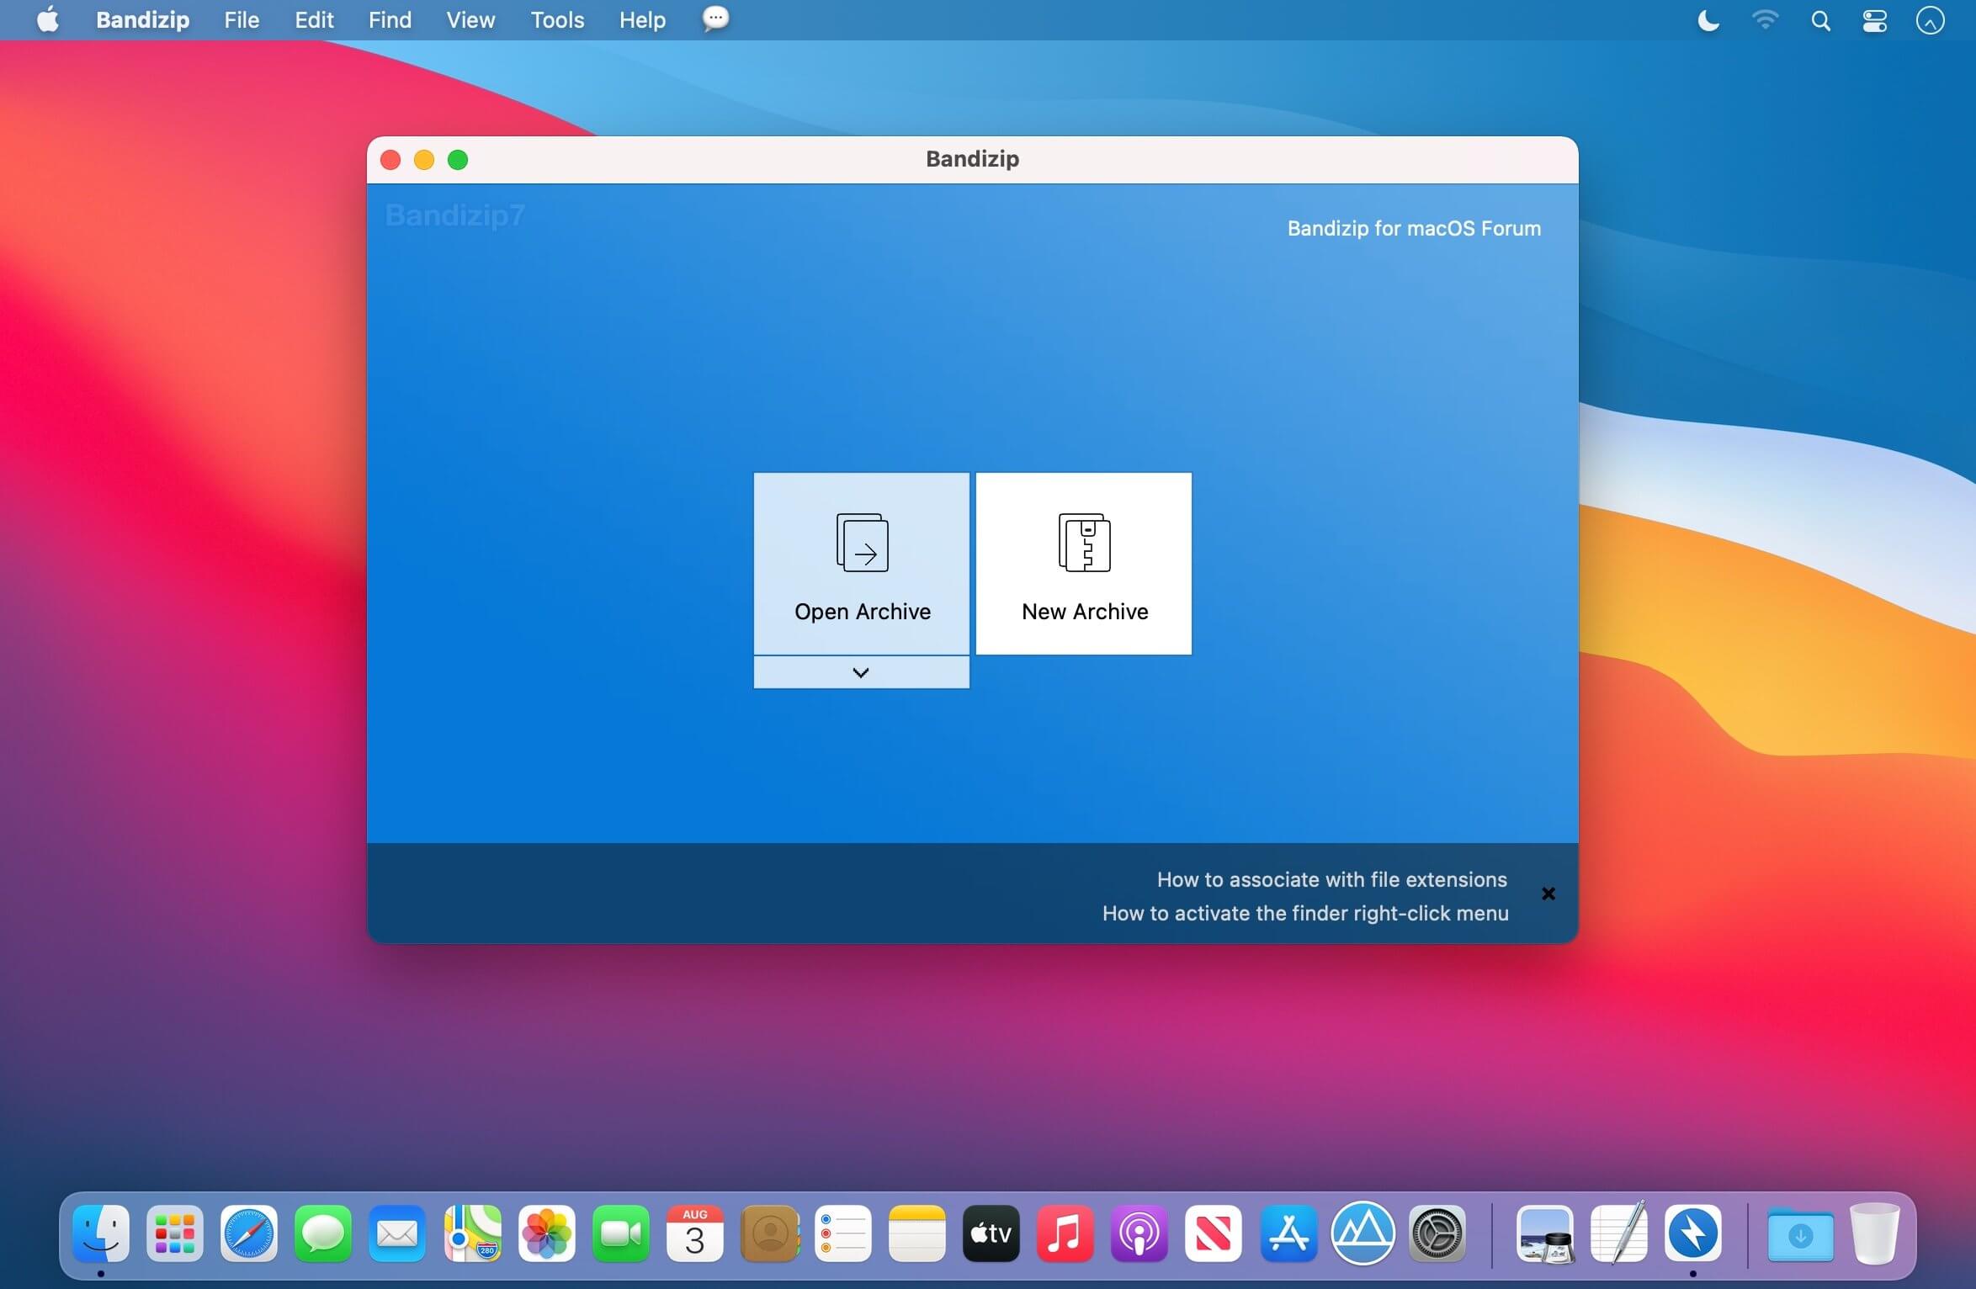Open the View menu
Image resolution: width=1976 pixels, height=1289 pixels.
tap(470, 19)
